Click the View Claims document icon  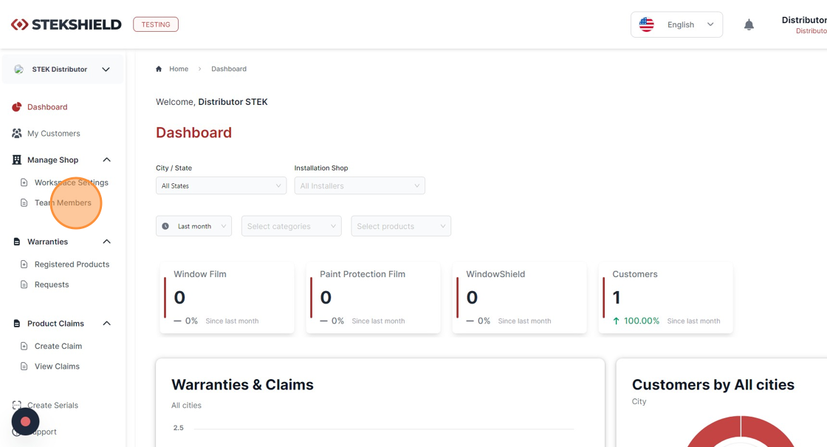coord(24,366)
